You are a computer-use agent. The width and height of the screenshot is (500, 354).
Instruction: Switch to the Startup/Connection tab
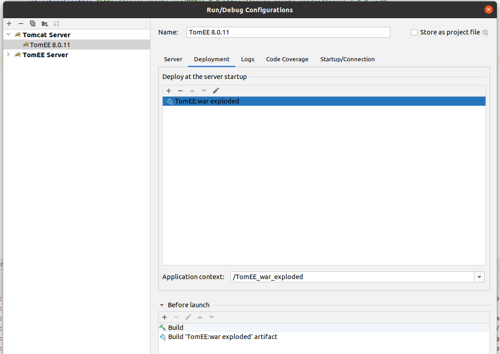[348, 59]
